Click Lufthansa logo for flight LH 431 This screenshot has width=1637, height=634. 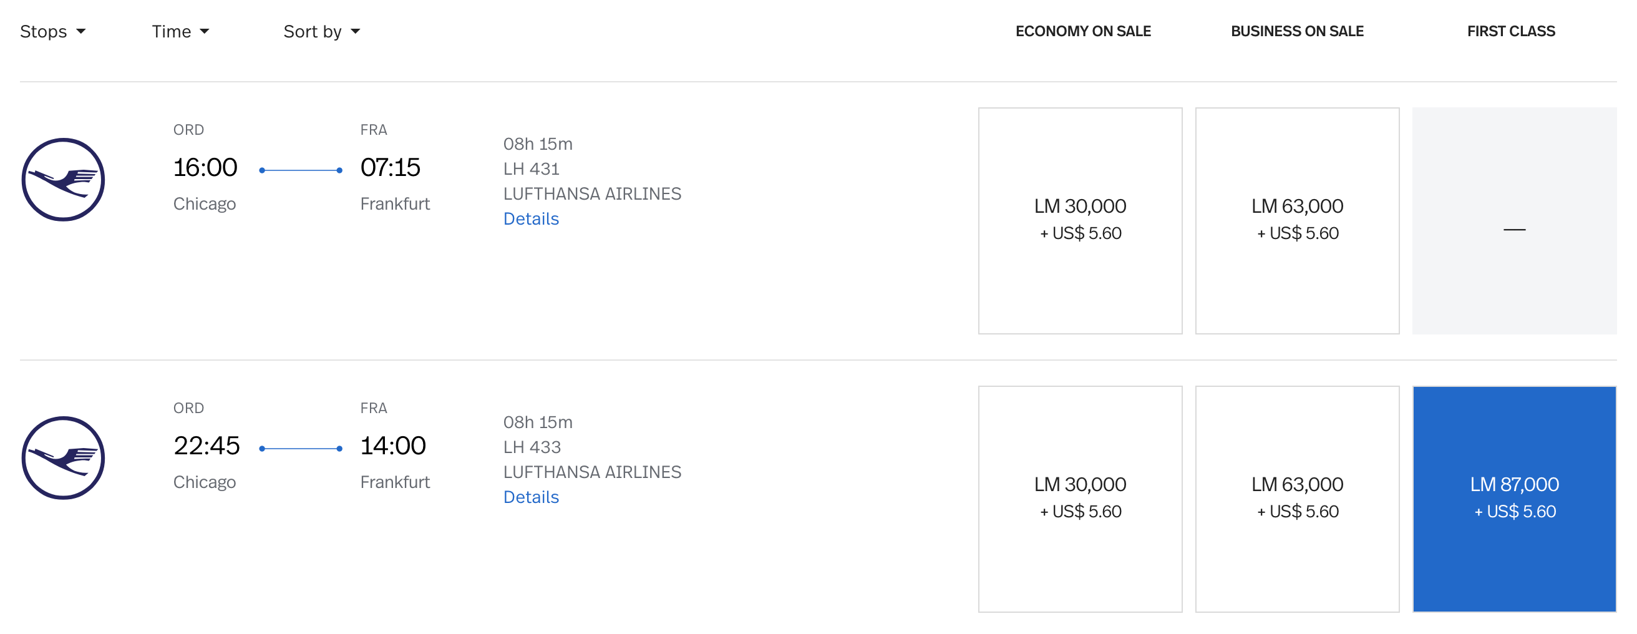63,179
